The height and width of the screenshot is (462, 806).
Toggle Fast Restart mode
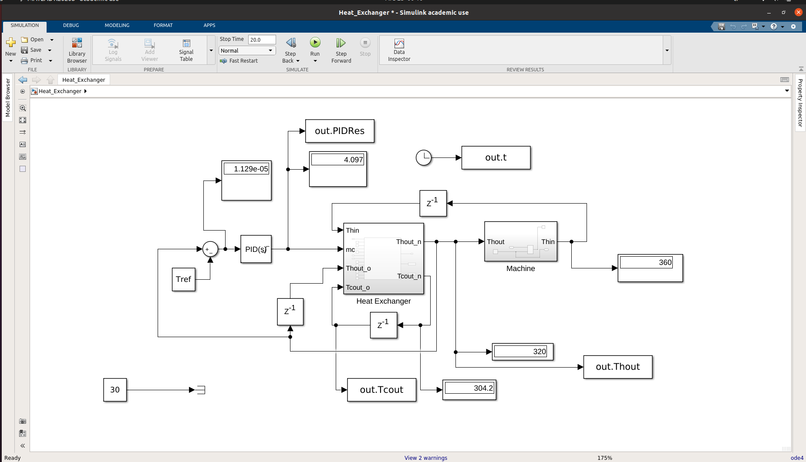tap(239, 61)
